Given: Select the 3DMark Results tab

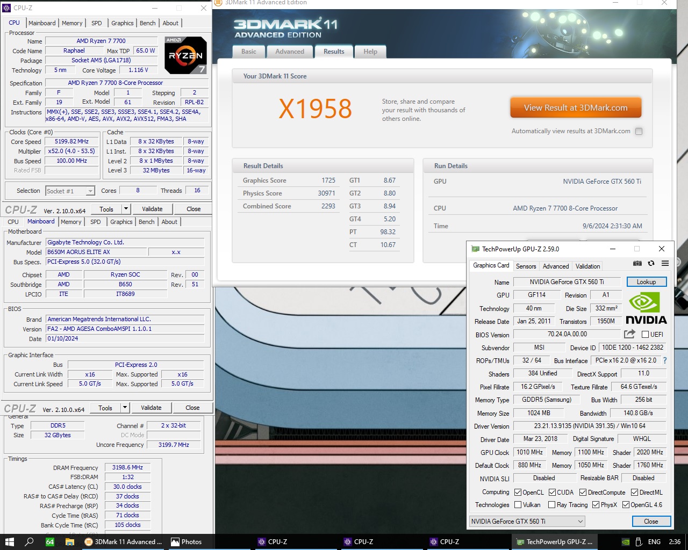Looking at the screenshot, I should click(334, 52).
